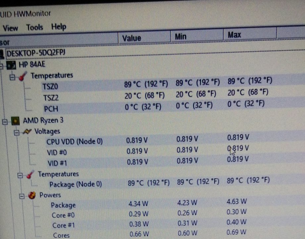Click PCH min value 0 °C

194,106
